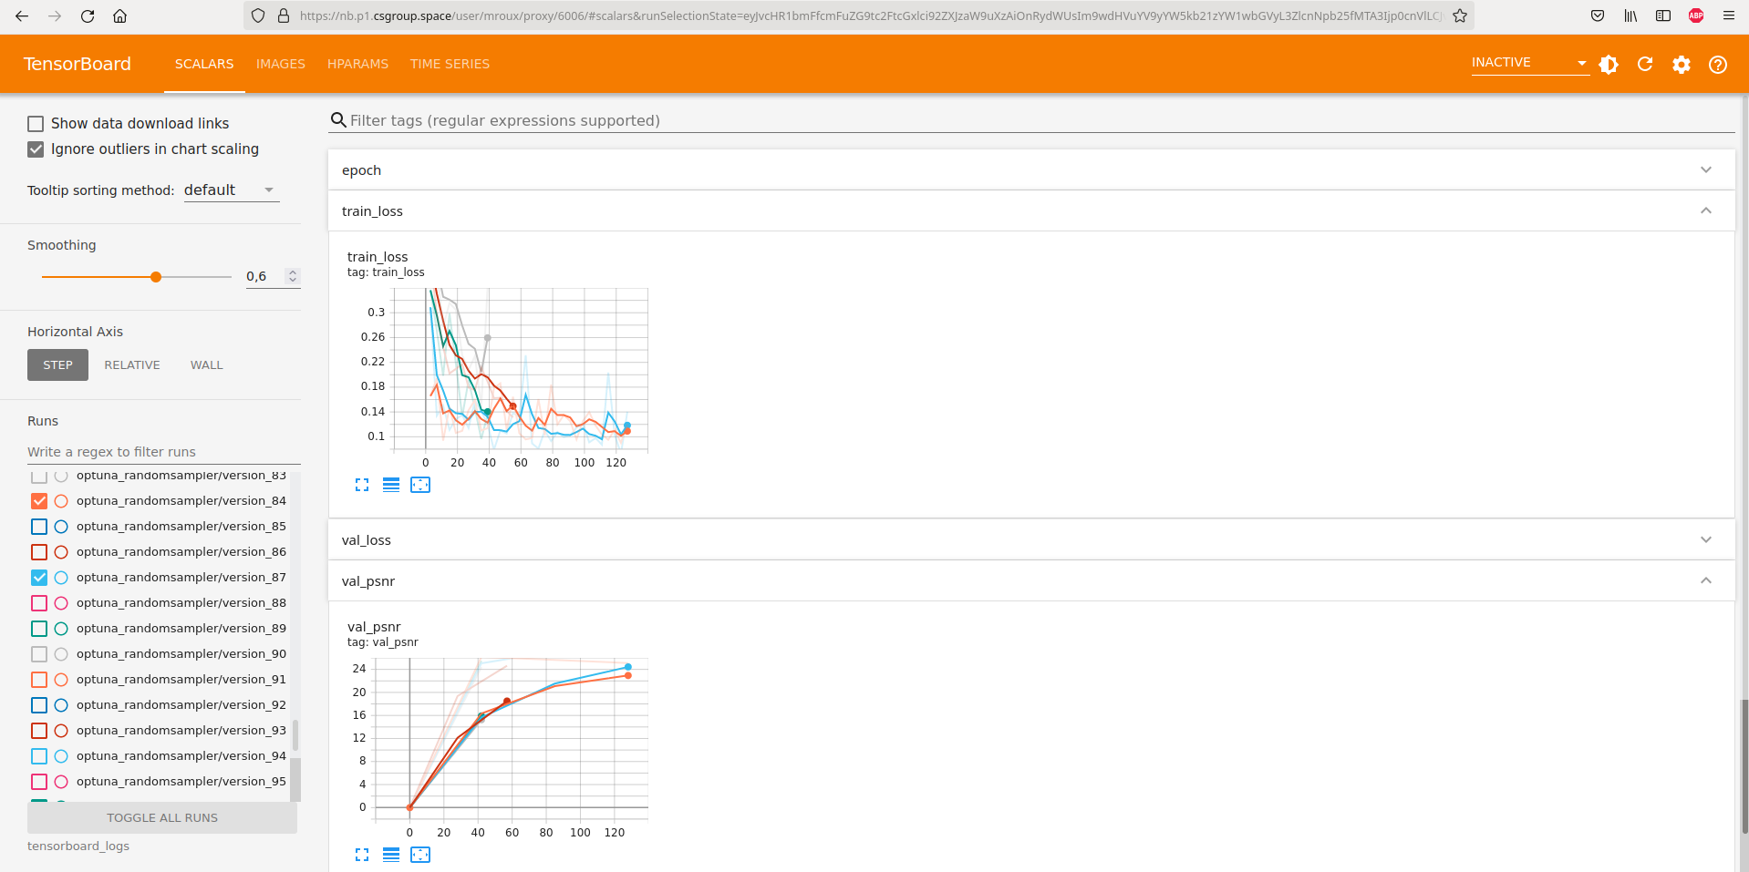1749x872 pixels.
Task: Uncheck run optuna_randomsampler/version_87
Action: coord(39,578)
